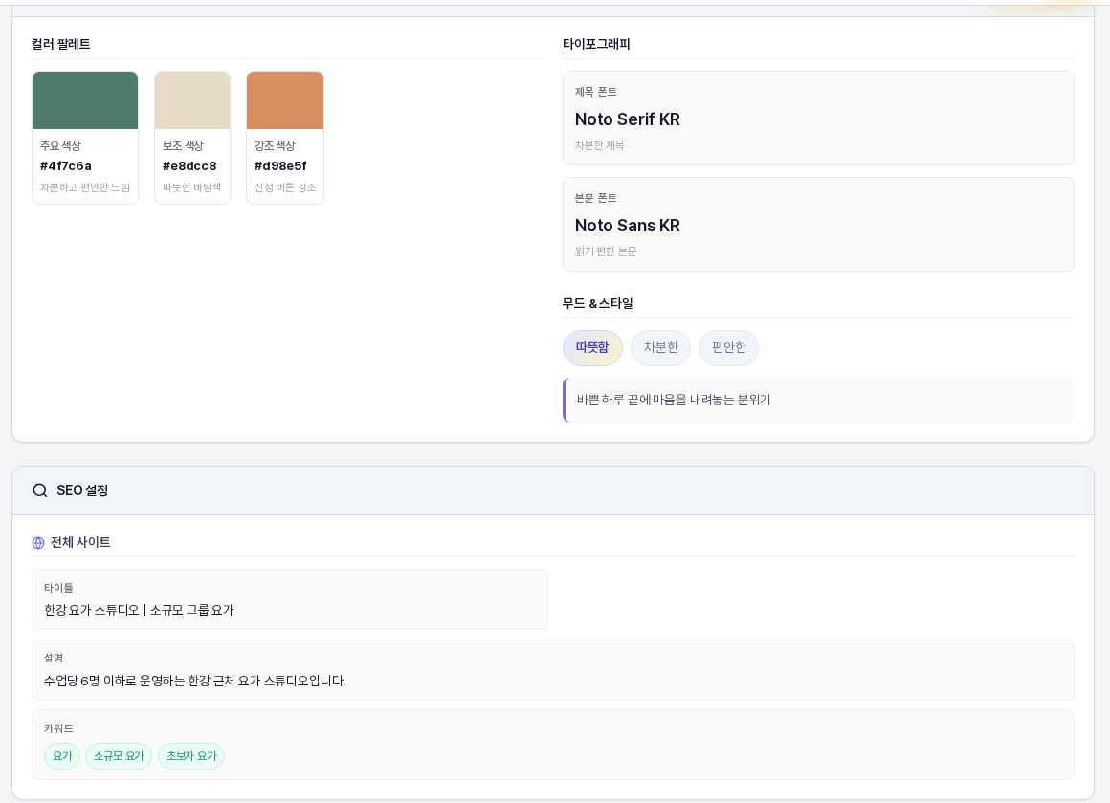Image resolution: width=1110 pixels, height=803 pixels.
Task: Click the 설명 field about 수업당 6명
Action: coord(553,670)
